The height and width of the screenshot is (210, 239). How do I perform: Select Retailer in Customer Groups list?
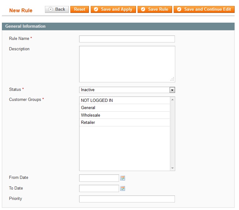point(125,123)
